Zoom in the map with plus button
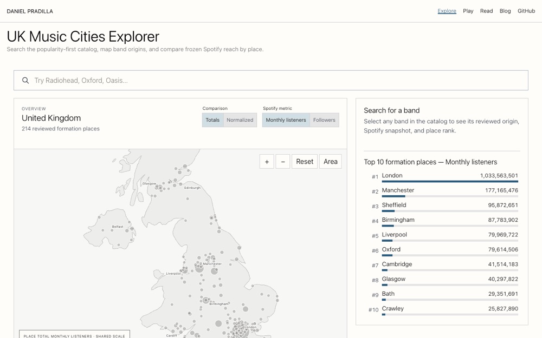Screen dimensions: 542x338 point(267,161)
